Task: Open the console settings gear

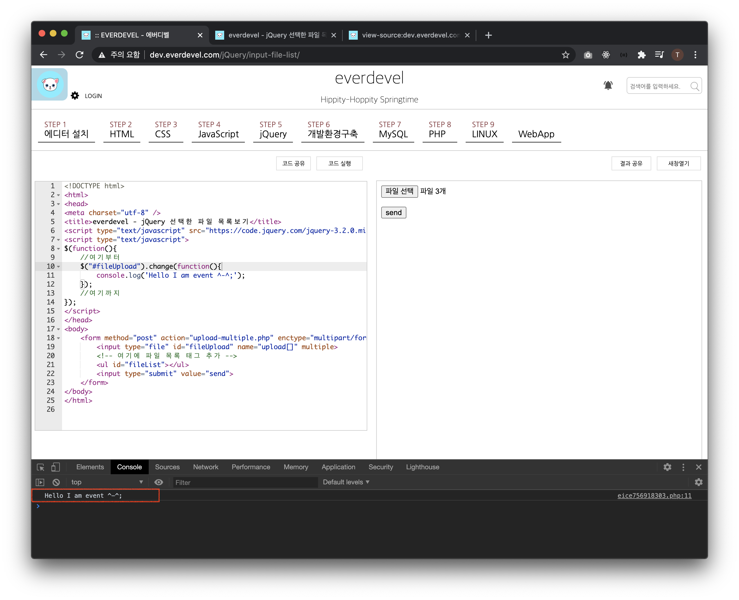Action: click(x=698, y=482)
